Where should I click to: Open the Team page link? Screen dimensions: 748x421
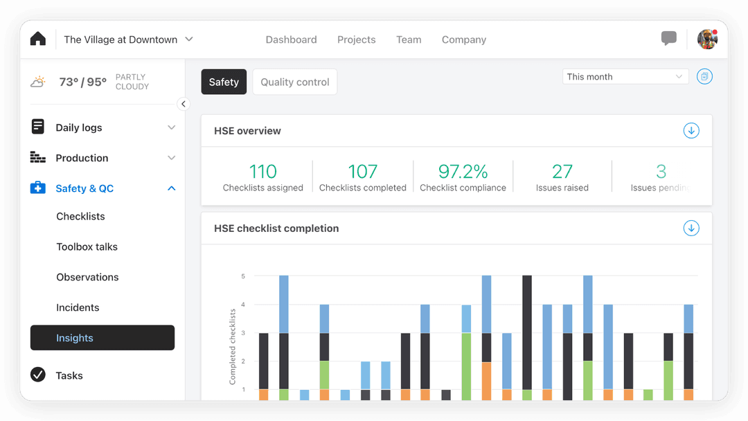tap(409, 39)
